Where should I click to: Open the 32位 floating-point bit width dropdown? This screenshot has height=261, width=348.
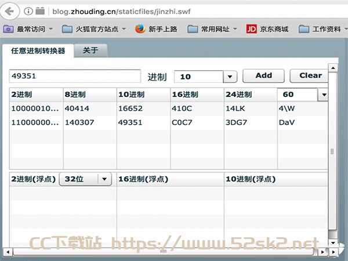85,179
